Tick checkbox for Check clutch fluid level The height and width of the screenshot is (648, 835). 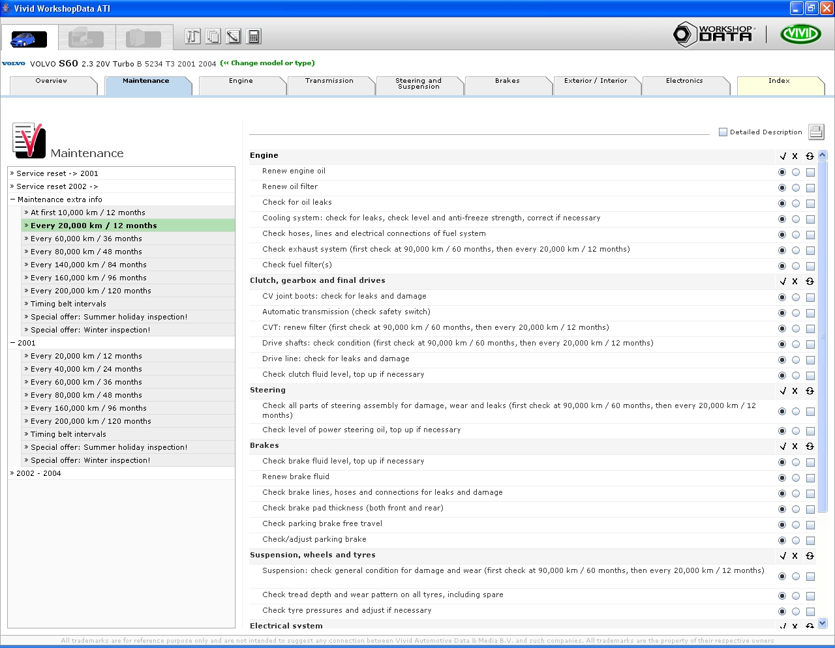point(810,376)
